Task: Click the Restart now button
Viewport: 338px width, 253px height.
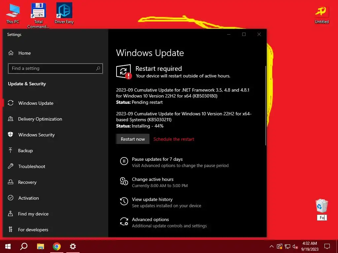Action: (x=133, y=139)
